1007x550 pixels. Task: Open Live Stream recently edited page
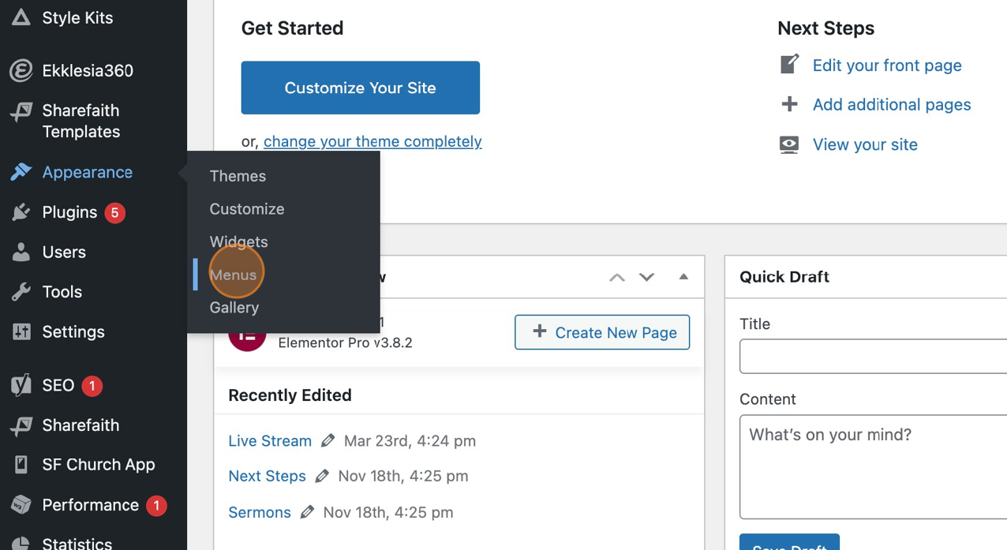point(270,440)
